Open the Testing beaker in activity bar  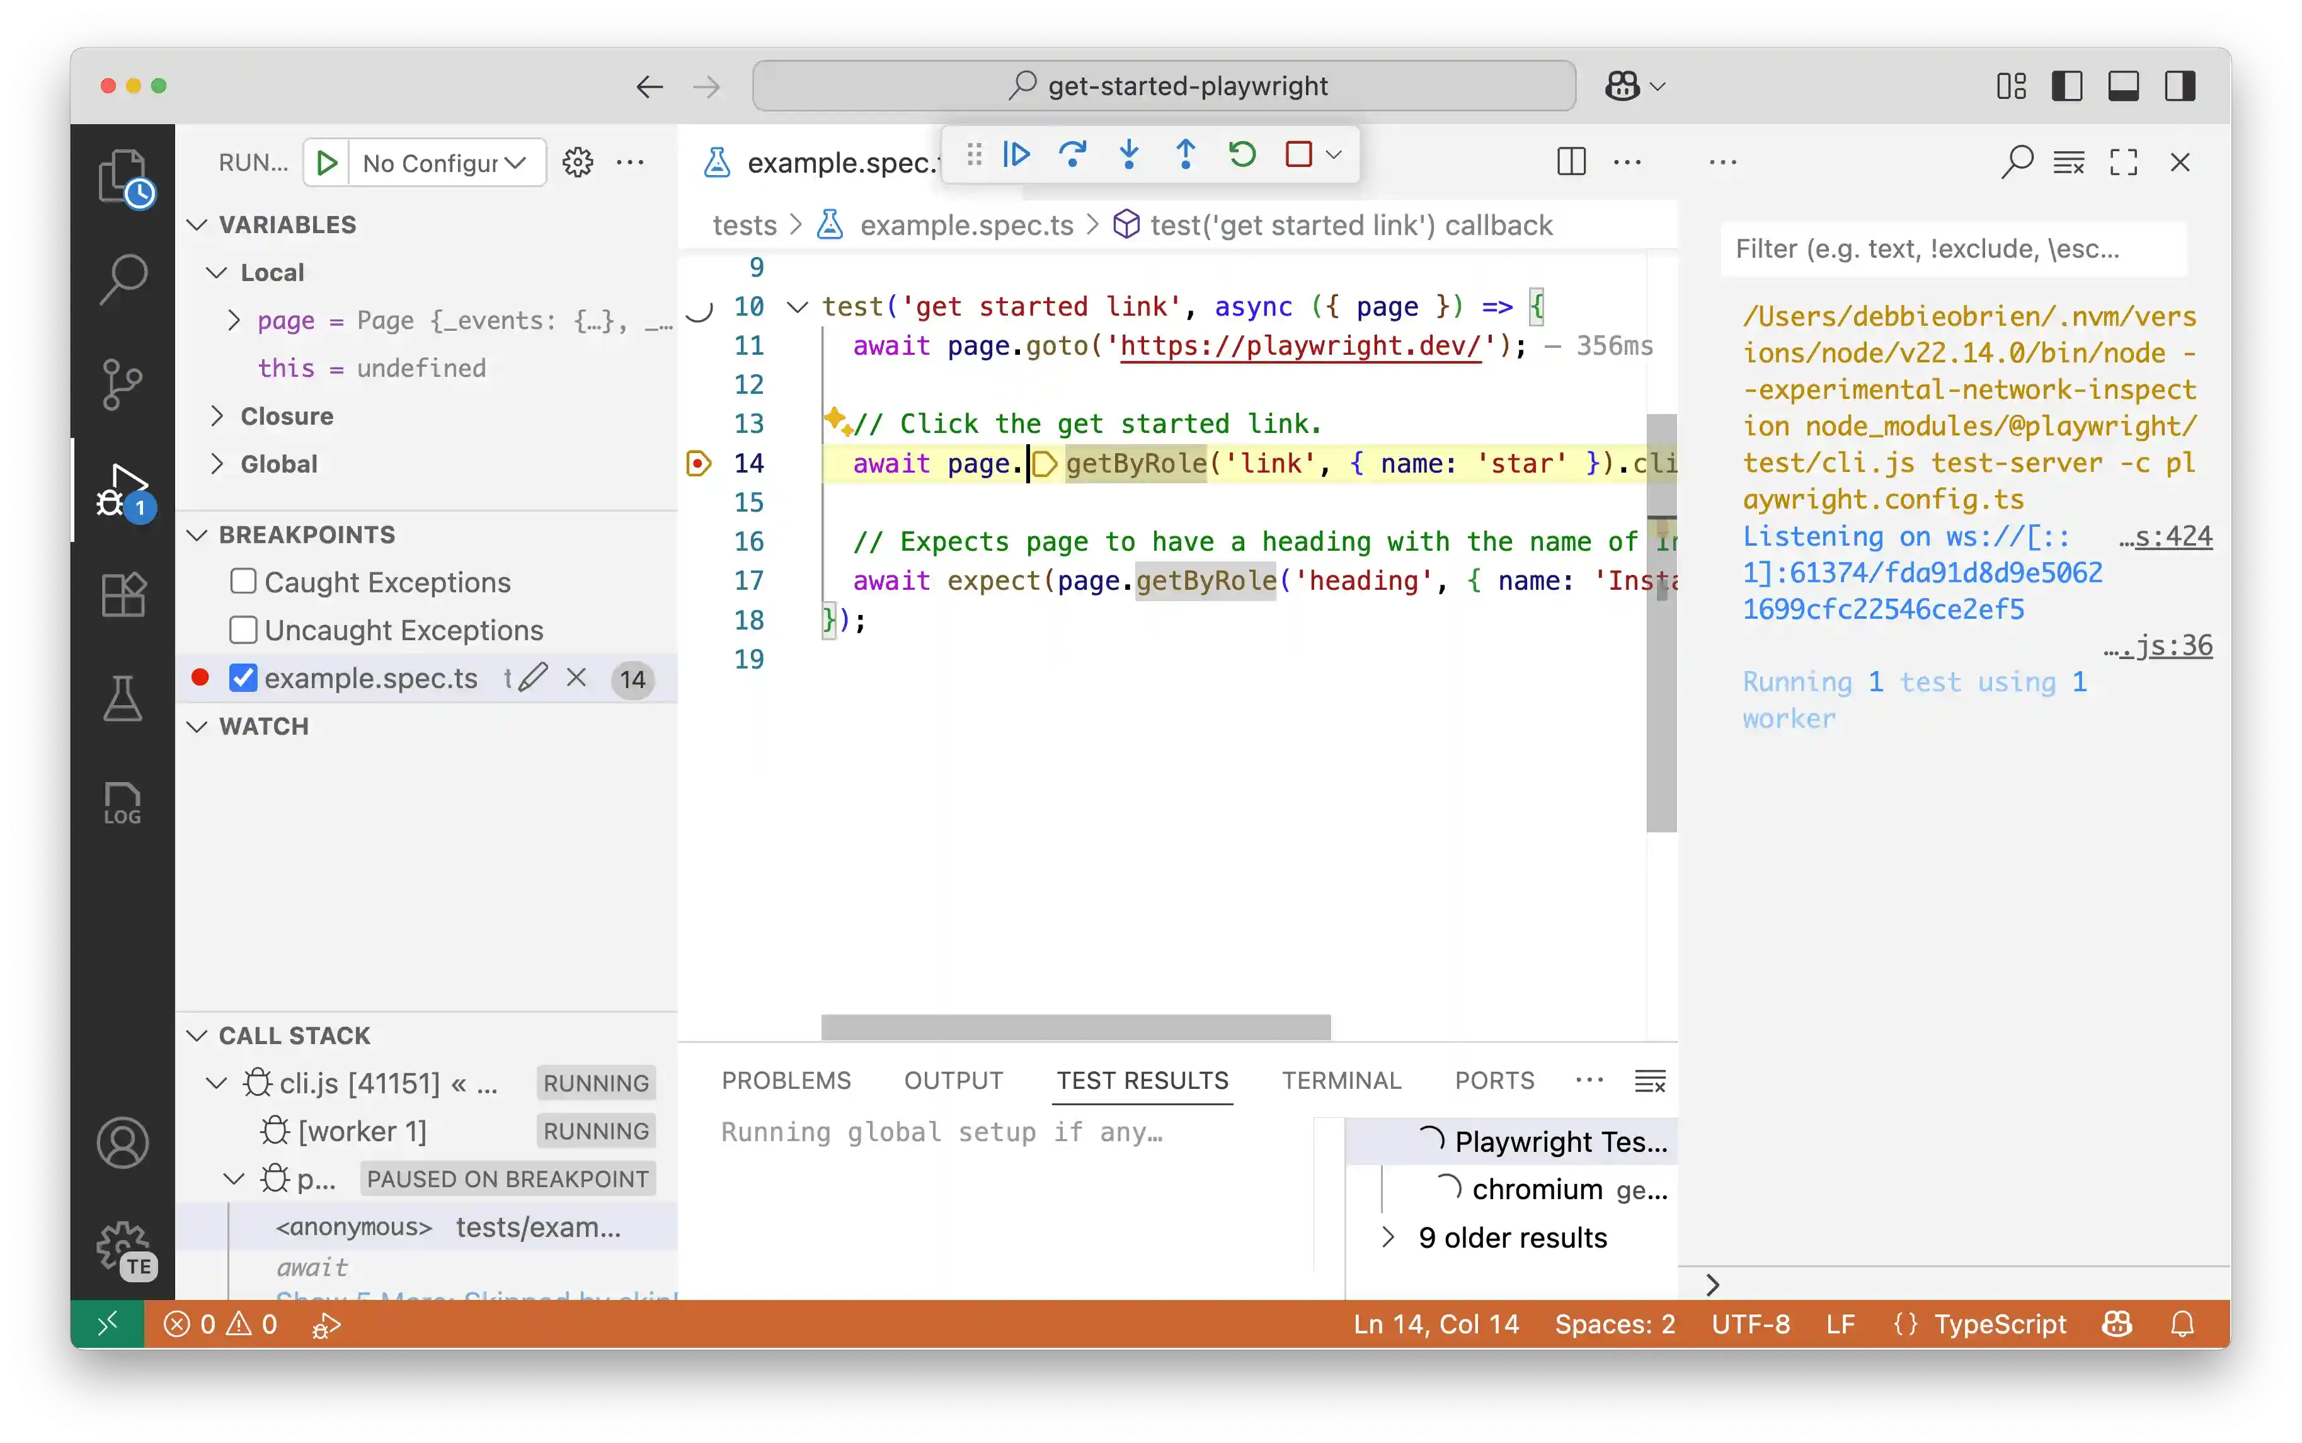coord(122,699)
